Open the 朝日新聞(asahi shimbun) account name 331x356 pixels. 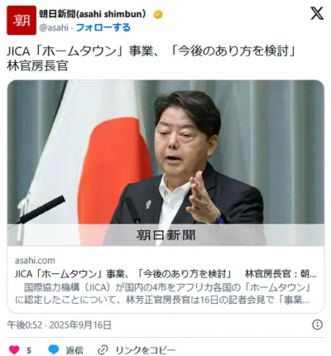[x=93, y=14]
